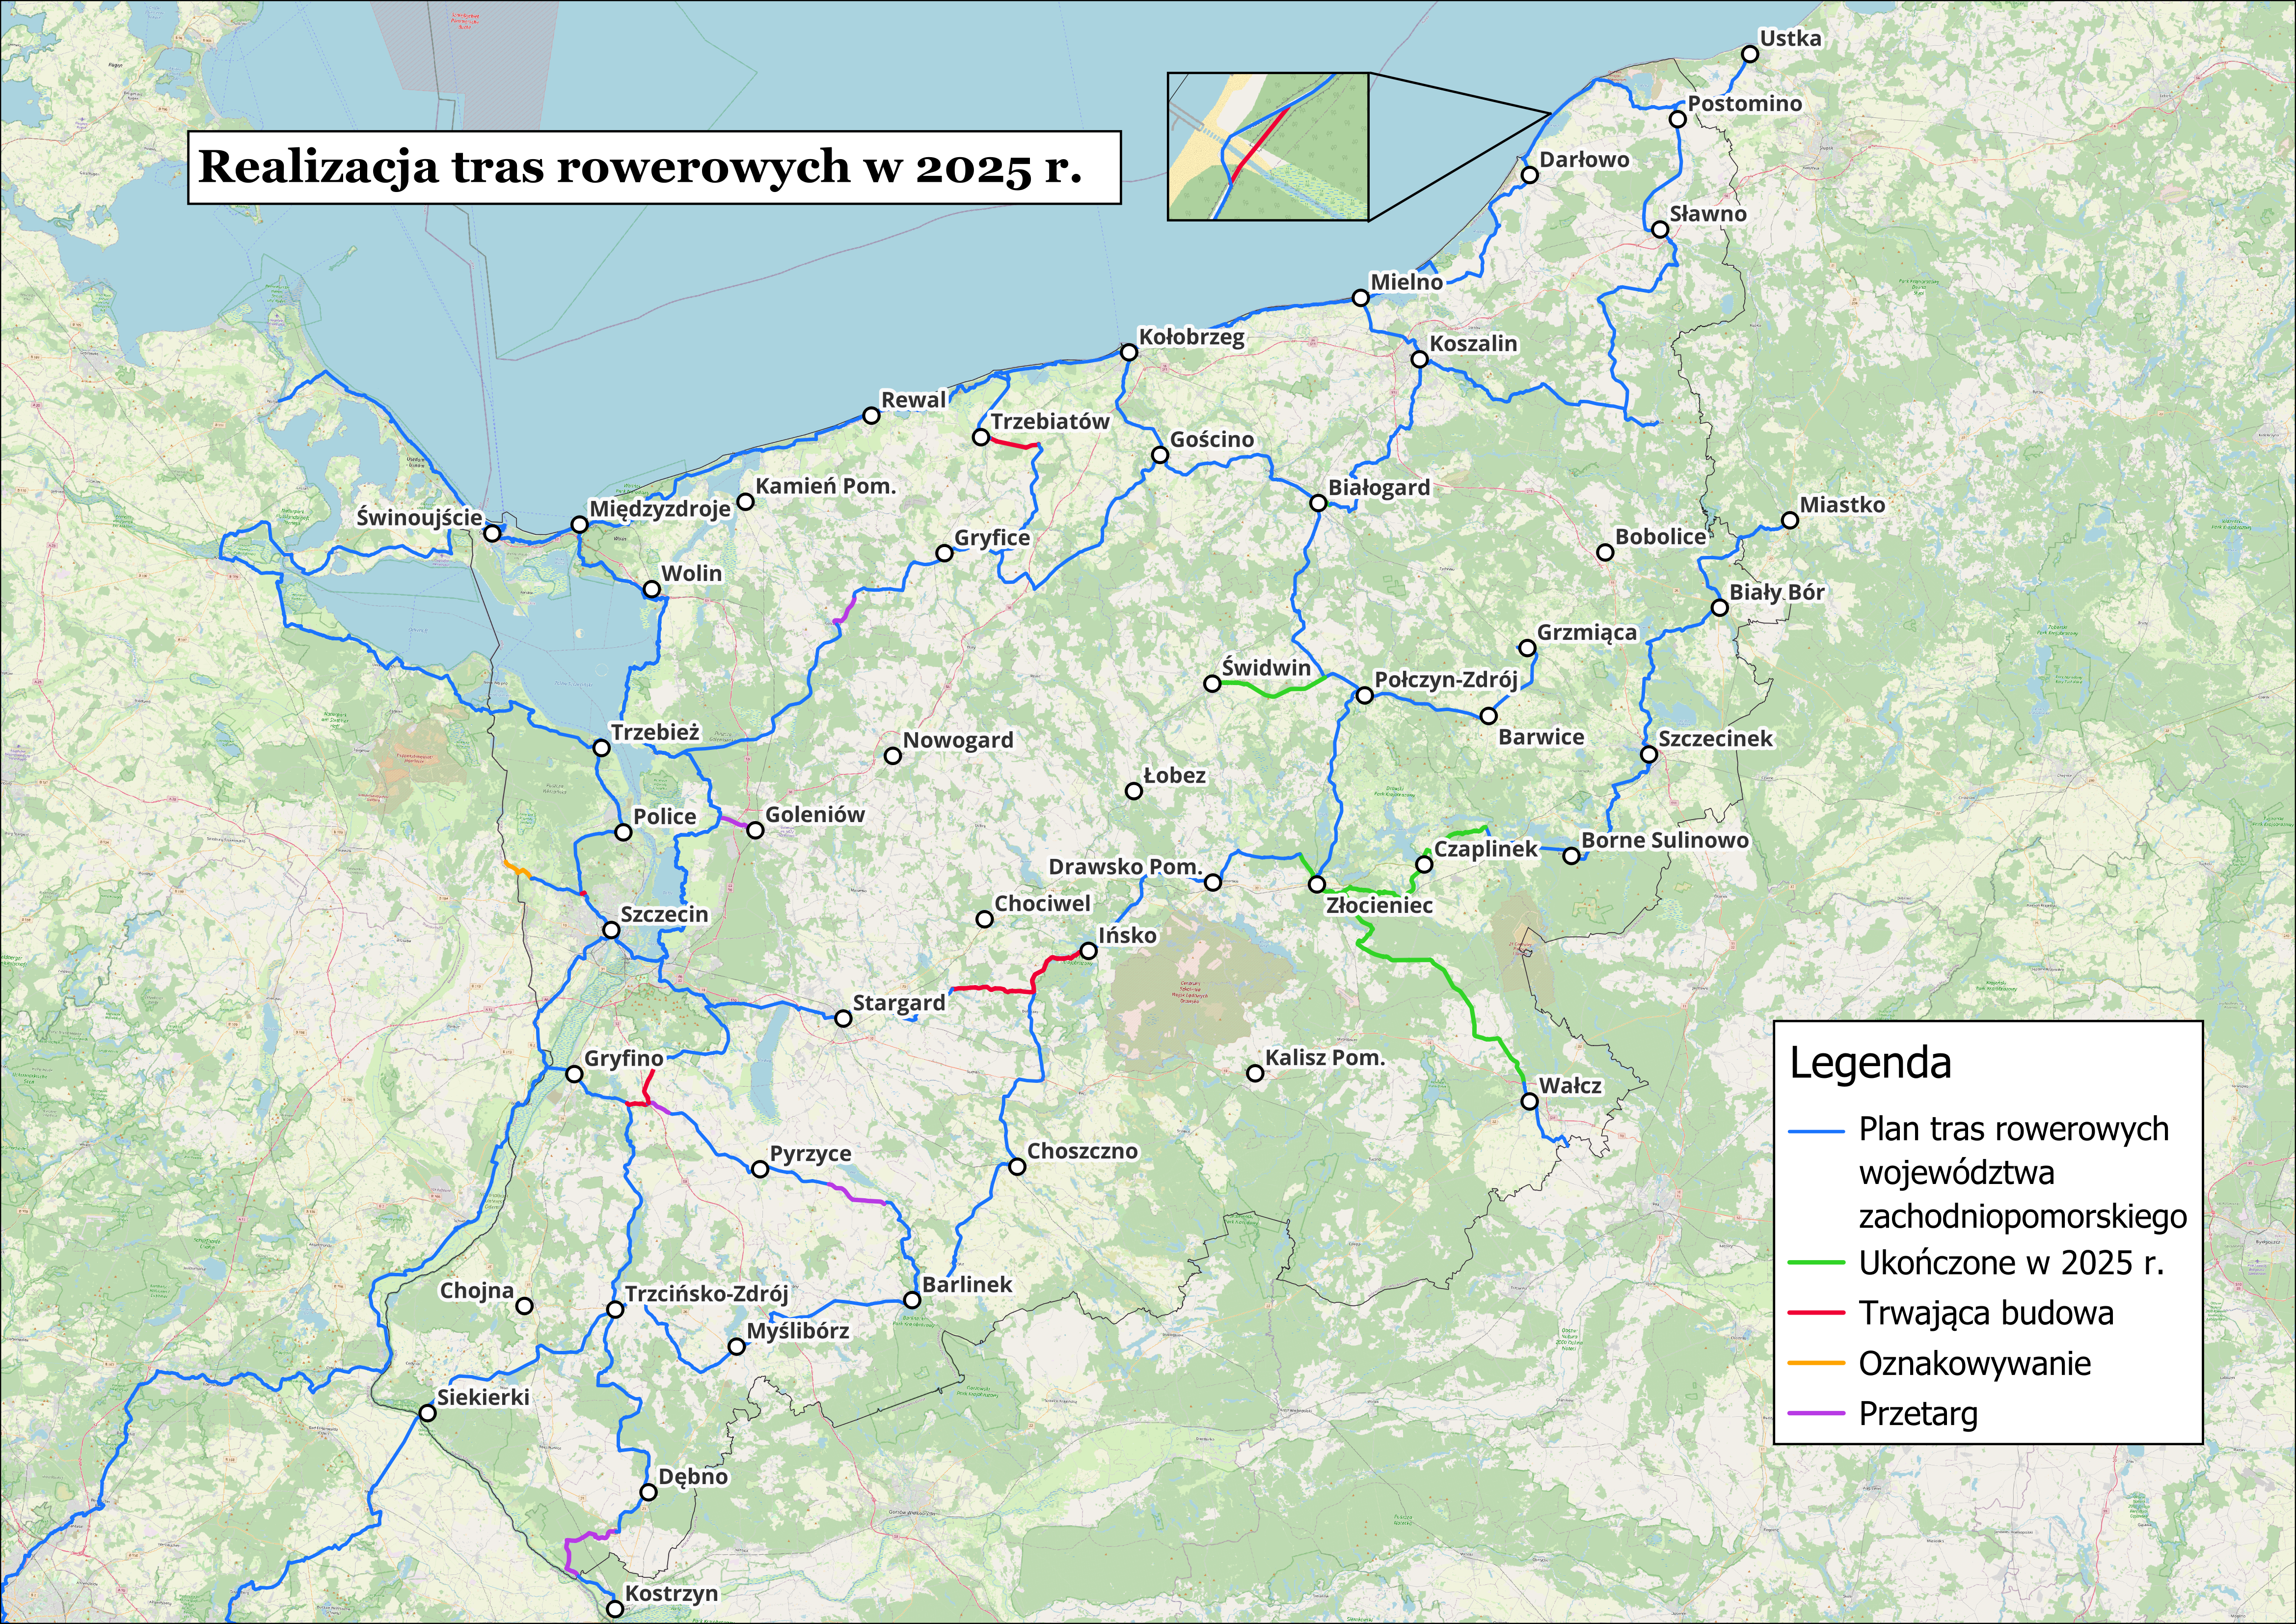Click the Kołobrzeg city marker circle
Screen dimensions: 2296x1624
[x=1129, y=352]
